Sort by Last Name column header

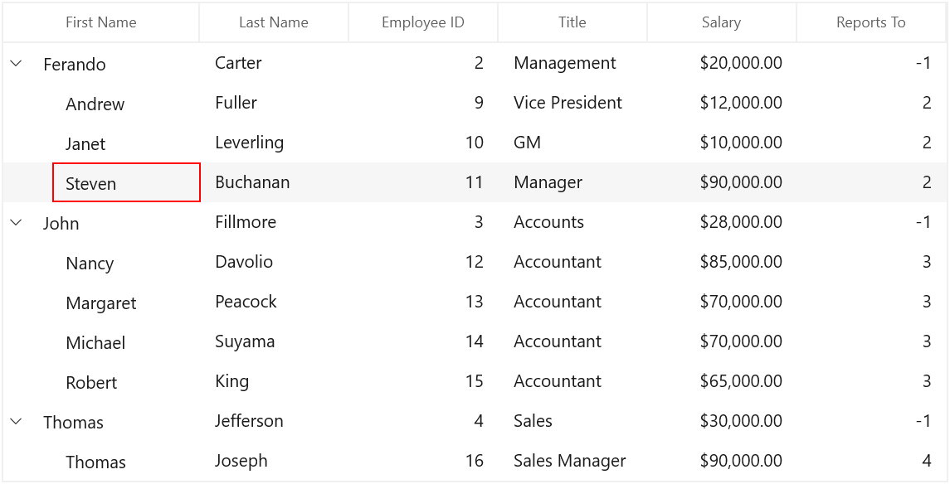click(274, 22)
